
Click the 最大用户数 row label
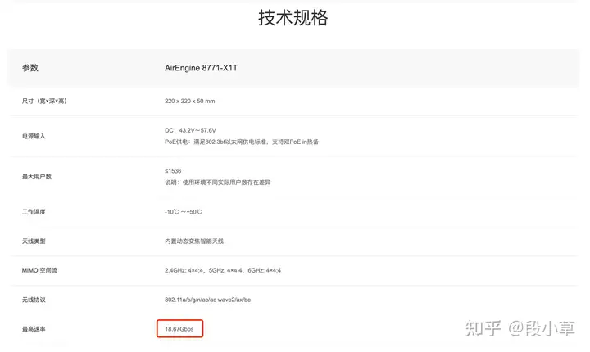point(37,177)
